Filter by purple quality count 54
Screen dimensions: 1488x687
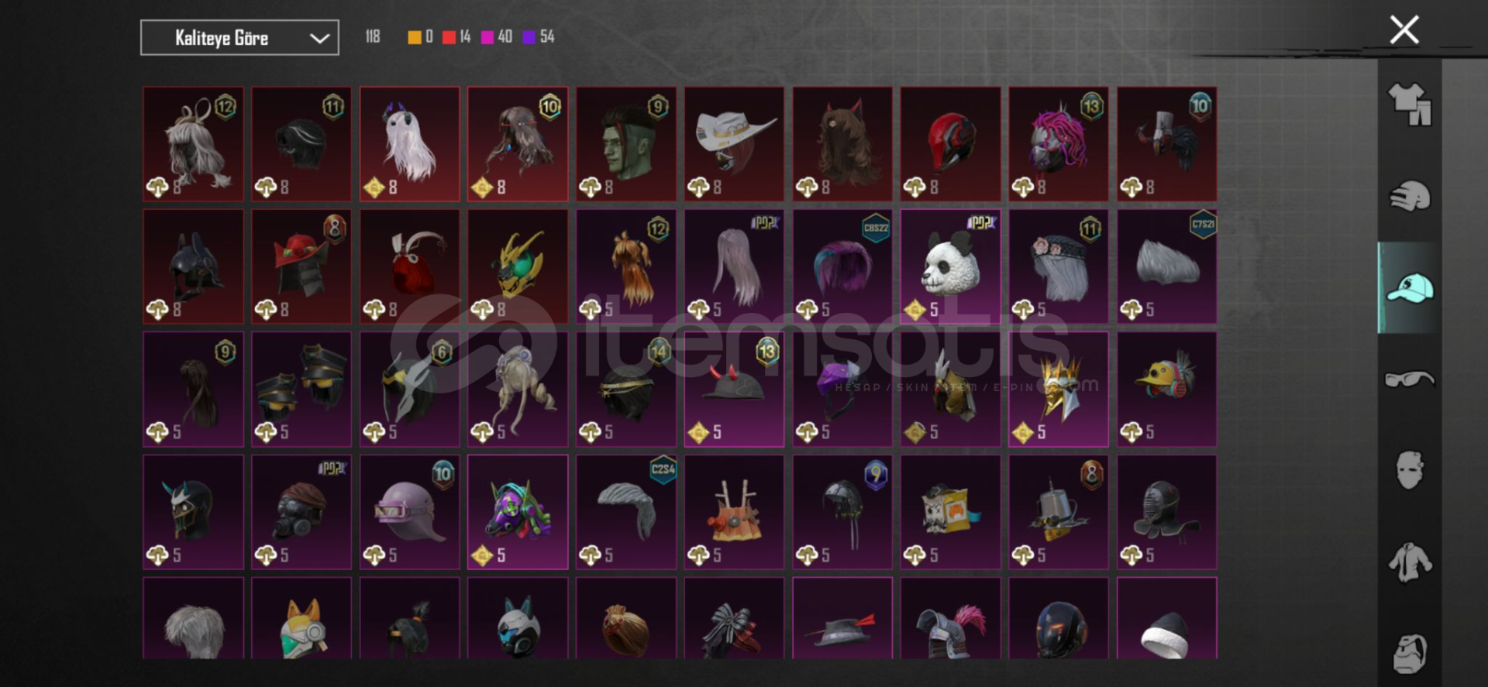539,36
